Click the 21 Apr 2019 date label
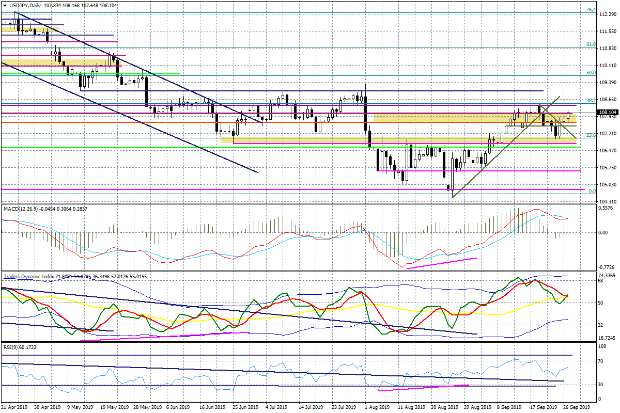This screenshot has height=413, width=620. pyautogui.click(x=14, y=407)
